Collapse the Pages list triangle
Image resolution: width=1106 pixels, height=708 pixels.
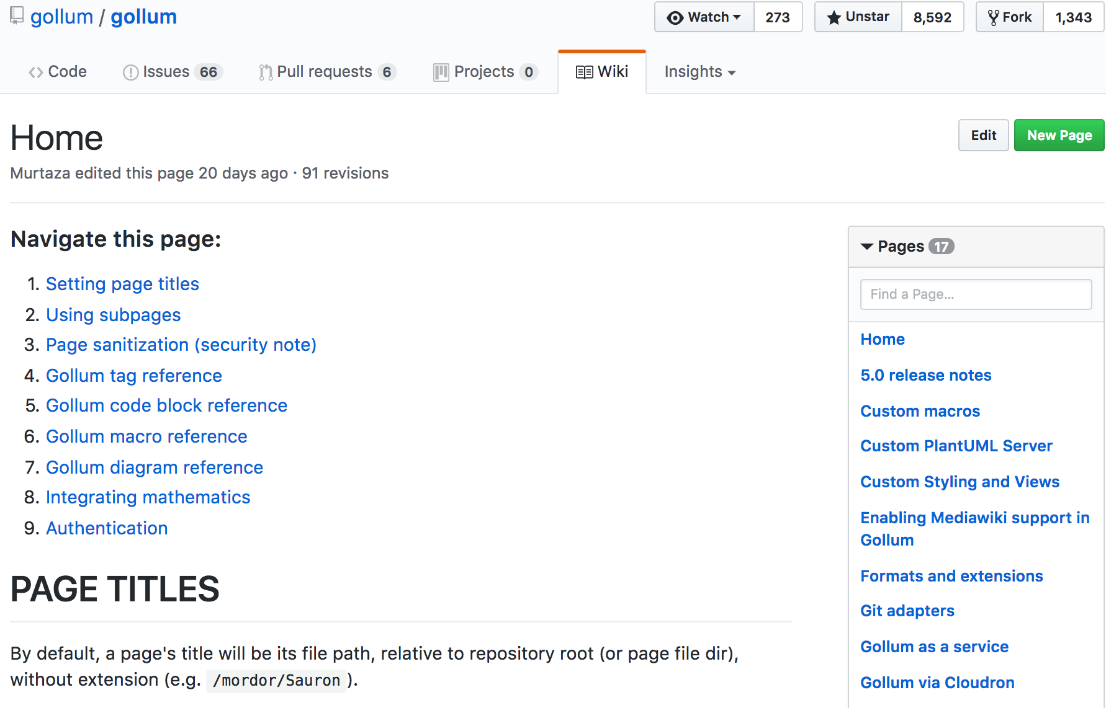coord(867,247)
